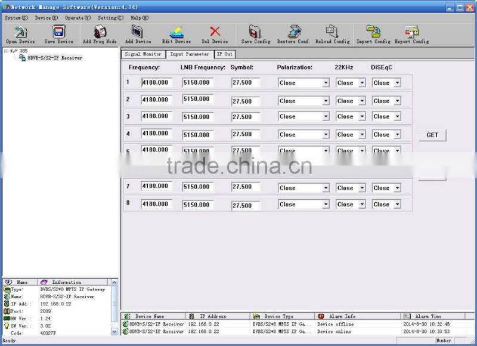This screenshot has width=477, height=346.
Task: Click the Open Device toolbar icon
Action: tap(20, 34)
